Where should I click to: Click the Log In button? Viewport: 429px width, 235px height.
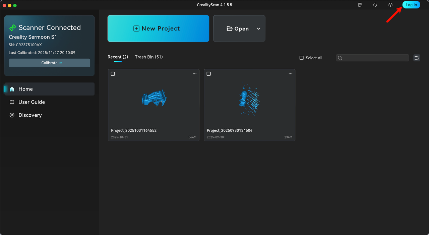point(411,5)
